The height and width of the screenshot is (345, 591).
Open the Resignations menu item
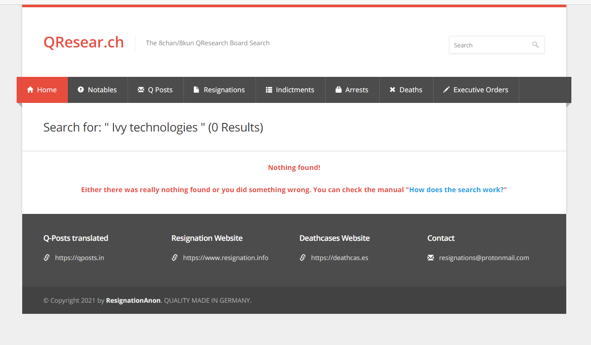pyautogui.click(x=220, y=90)
